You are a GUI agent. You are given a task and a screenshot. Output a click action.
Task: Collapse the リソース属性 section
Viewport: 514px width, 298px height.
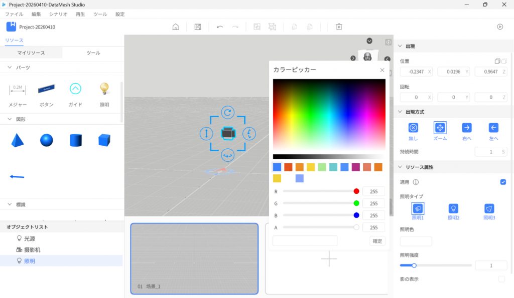400,167
